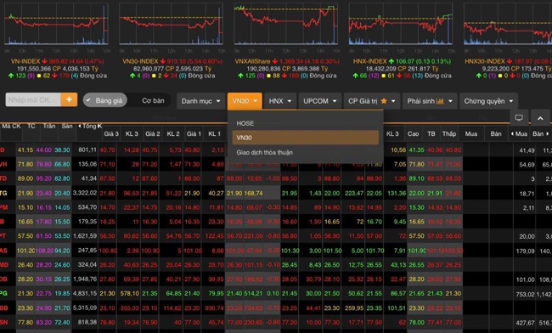Click the Giá 1 column header
The width and height of the screenshot is (552, 333).
coord(194,133)
